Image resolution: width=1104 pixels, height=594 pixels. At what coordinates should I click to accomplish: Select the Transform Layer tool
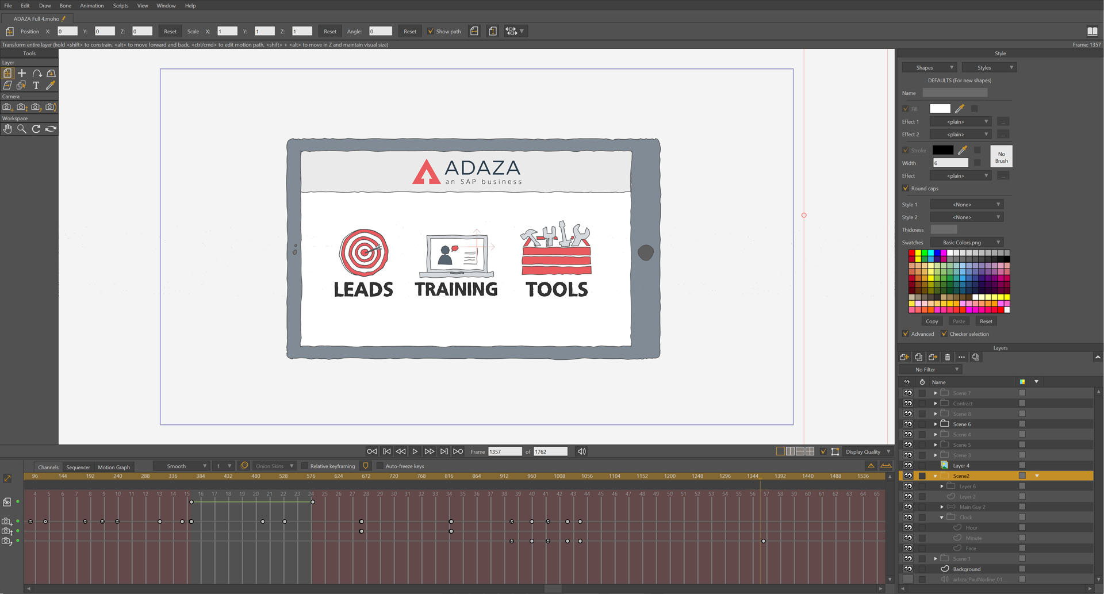[7, 73]
